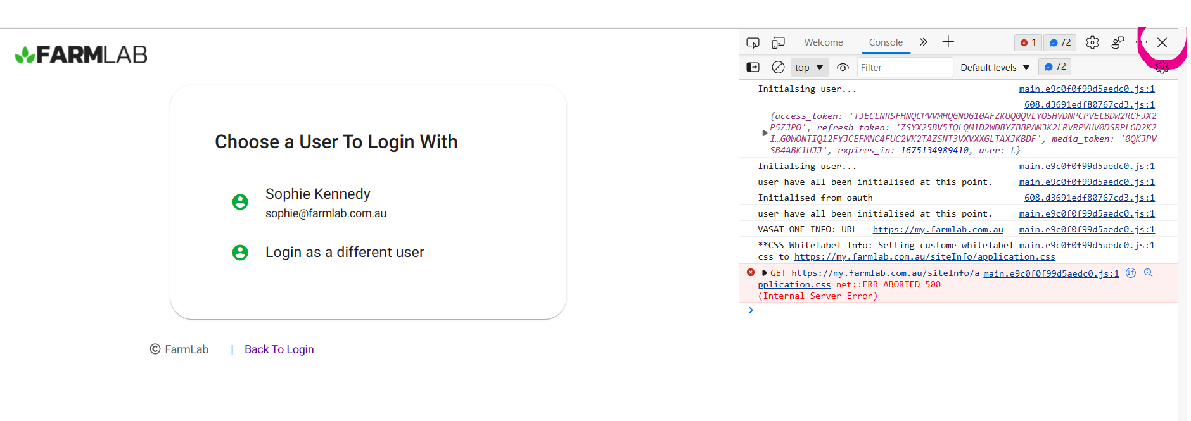The image size is (1191, 421).
Task: Choose Login as a different user
Action: (344, 252)
